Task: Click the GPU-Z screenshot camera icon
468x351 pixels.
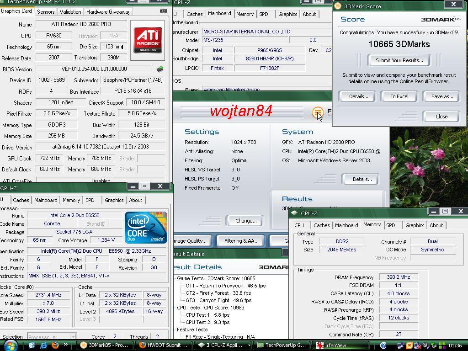Action: [x=163, y=11]
